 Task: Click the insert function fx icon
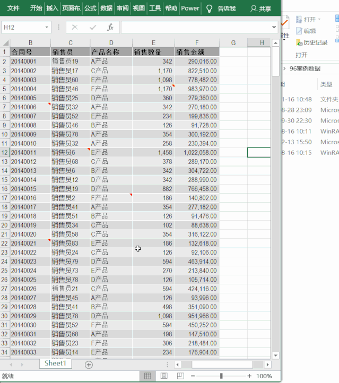coord(110,27)
